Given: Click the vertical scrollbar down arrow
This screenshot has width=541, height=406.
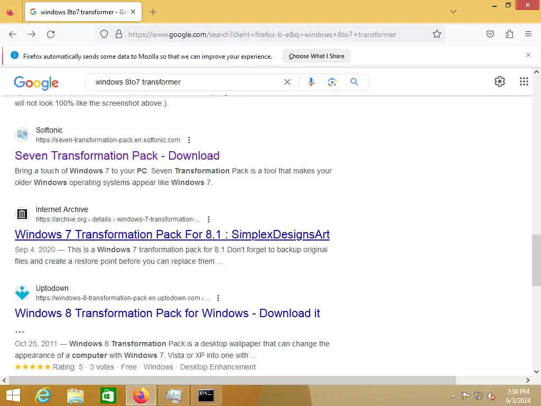Looking at the screenshot, I should pyautogui.click(x=536, y=372).
